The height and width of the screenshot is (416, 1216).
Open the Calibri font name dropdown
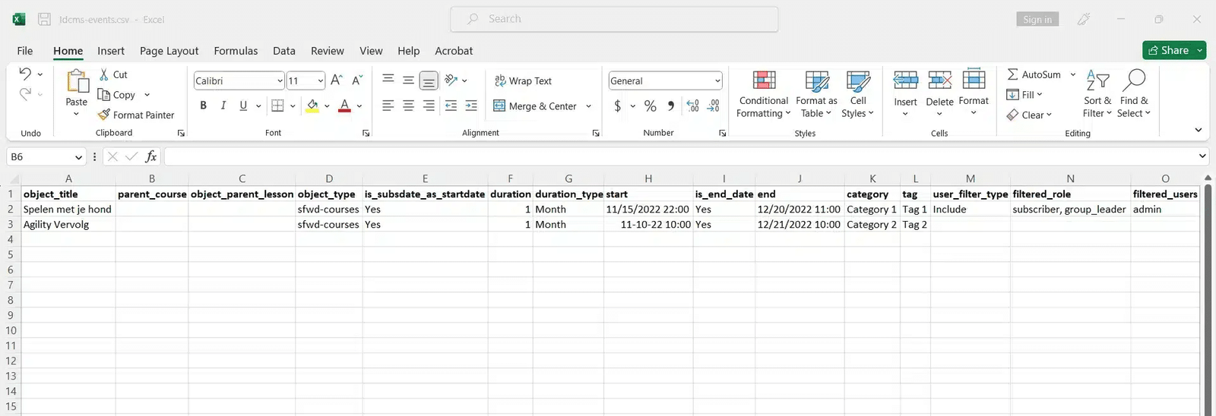(x=280, y=80)
